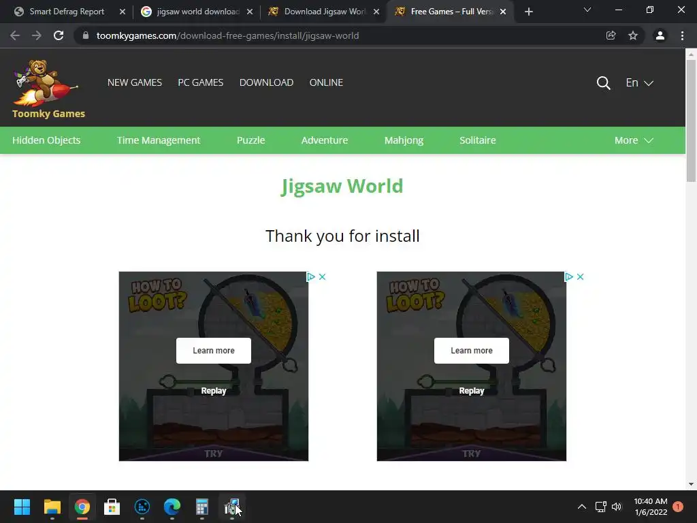
Task: Click Learn more on the left ad
Action: 213,351
